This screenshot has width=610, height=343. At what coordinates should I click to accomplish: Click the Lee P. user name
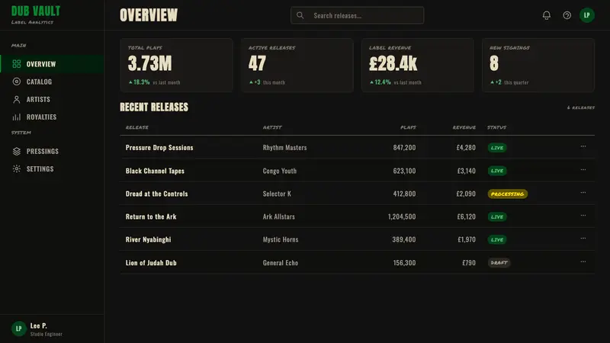[x=39, y=325]
